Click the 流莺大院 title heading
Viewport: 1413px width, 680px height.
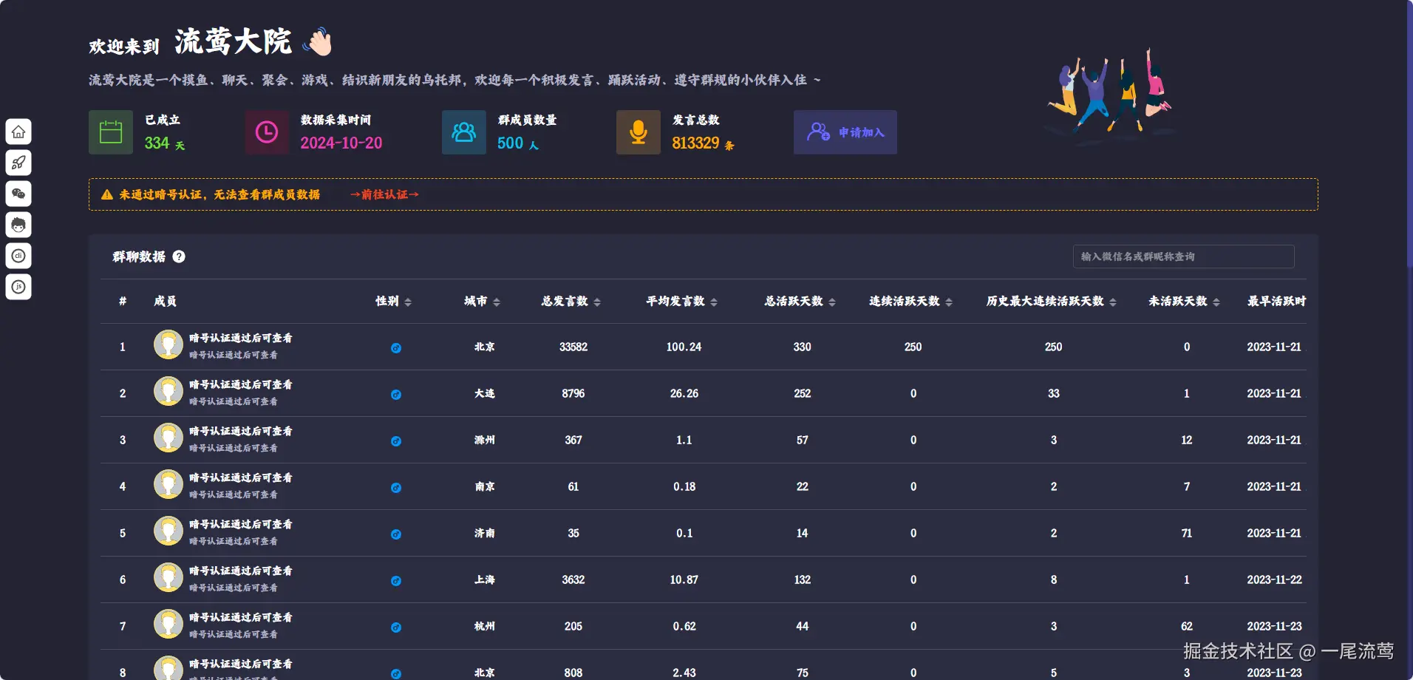coord(234,42)
